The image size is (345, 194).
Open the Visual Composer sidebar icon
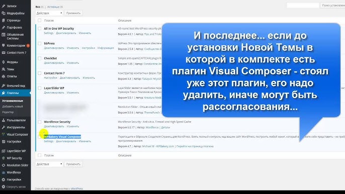click(x=4, y=134)
